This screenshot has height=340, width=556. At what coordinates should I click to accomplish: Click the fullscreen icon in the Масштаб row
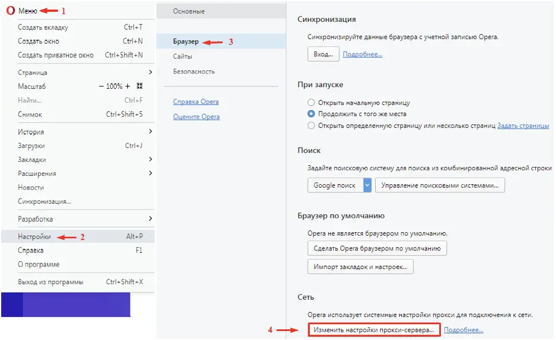pos(139,86)
